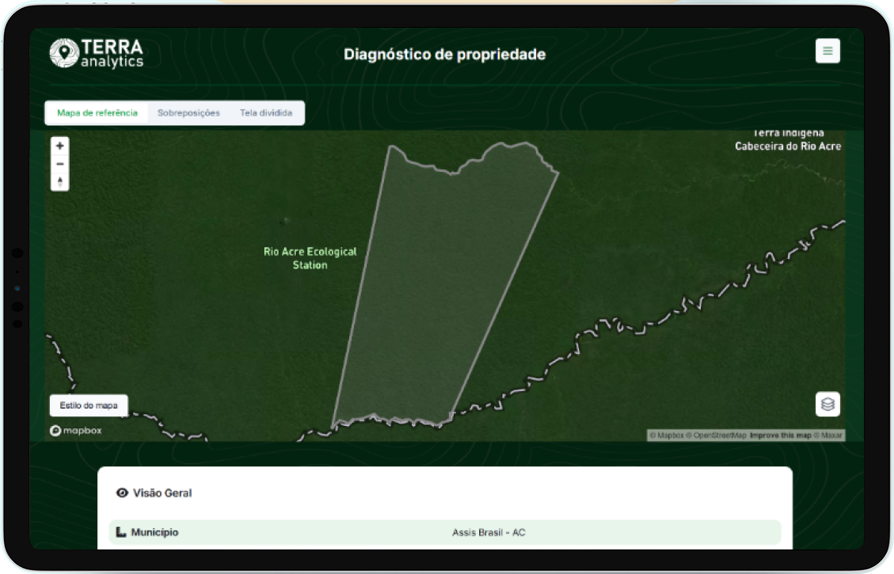The width and height of the screenshot is (894, 574).
Task: Open the © OpenStreetMap attribution link
Action: click(x=717, y=435)
